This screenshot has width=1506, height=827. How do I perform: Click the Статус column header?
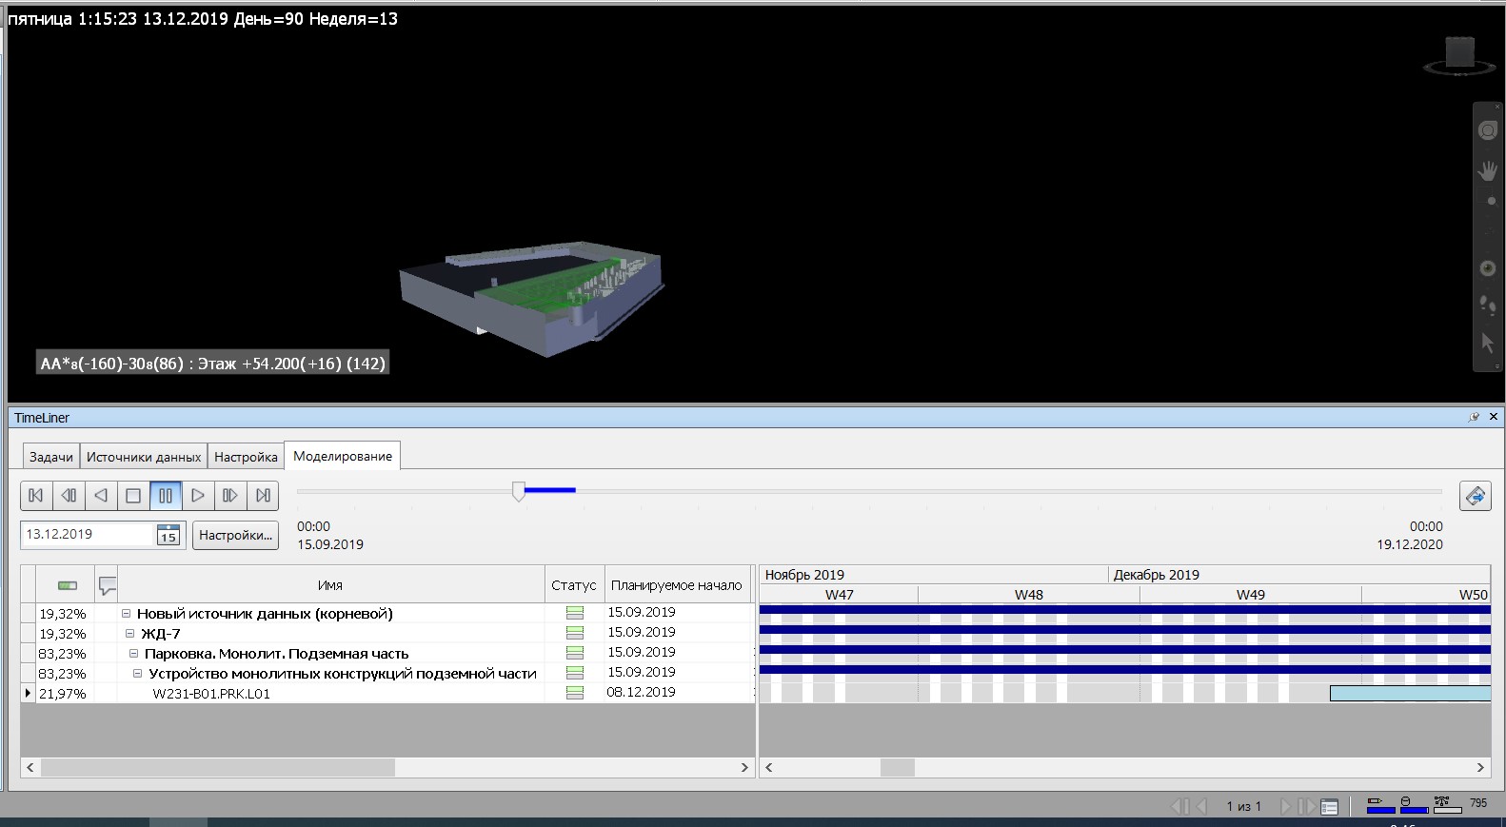[x=573, y=585]
